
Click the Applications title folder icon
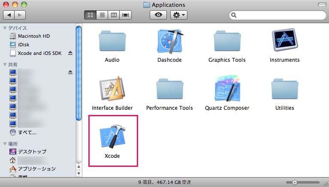(x=146, y=5)
